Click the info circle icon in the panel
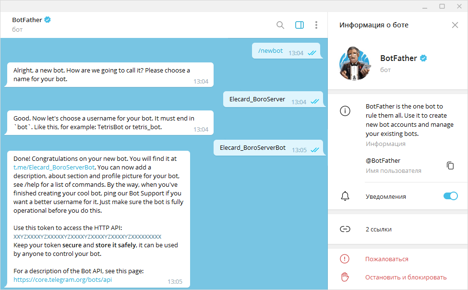The width and height of the screenshot is (468, 290). [x=345, y=111]
